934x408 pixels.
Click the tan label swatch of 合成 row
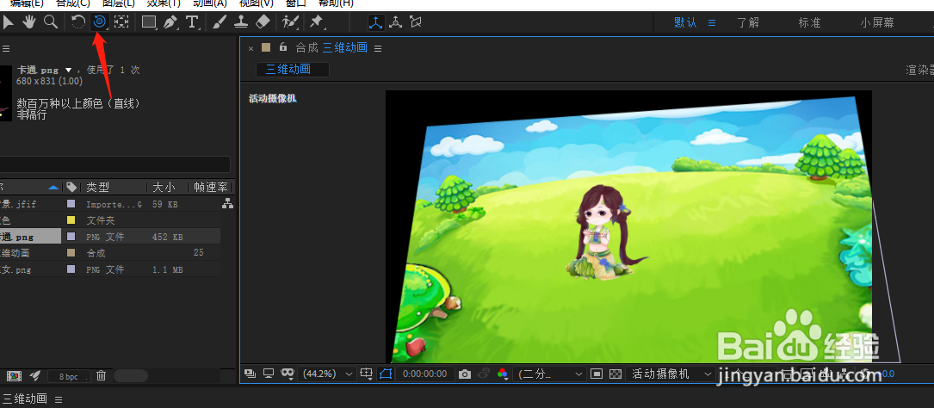71,252
